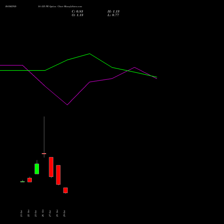Click the 26 Oct doji candle body
This screenshot has width=224, height=224.
click(x=44, y=154)
